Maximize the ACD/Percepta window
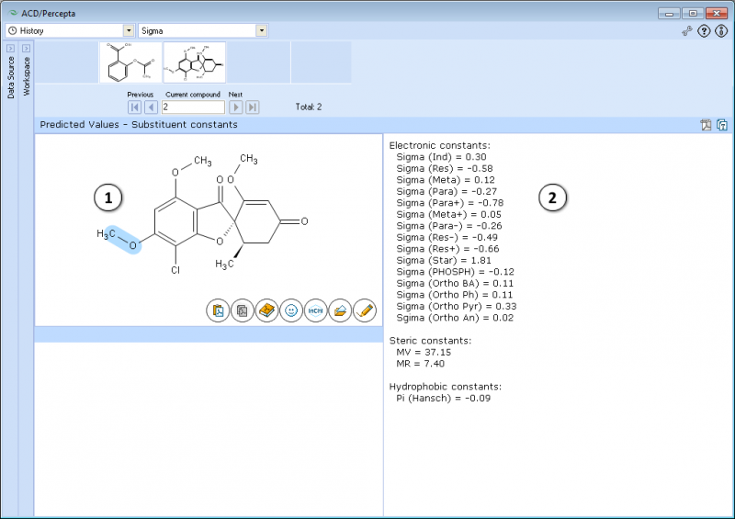 693,13
